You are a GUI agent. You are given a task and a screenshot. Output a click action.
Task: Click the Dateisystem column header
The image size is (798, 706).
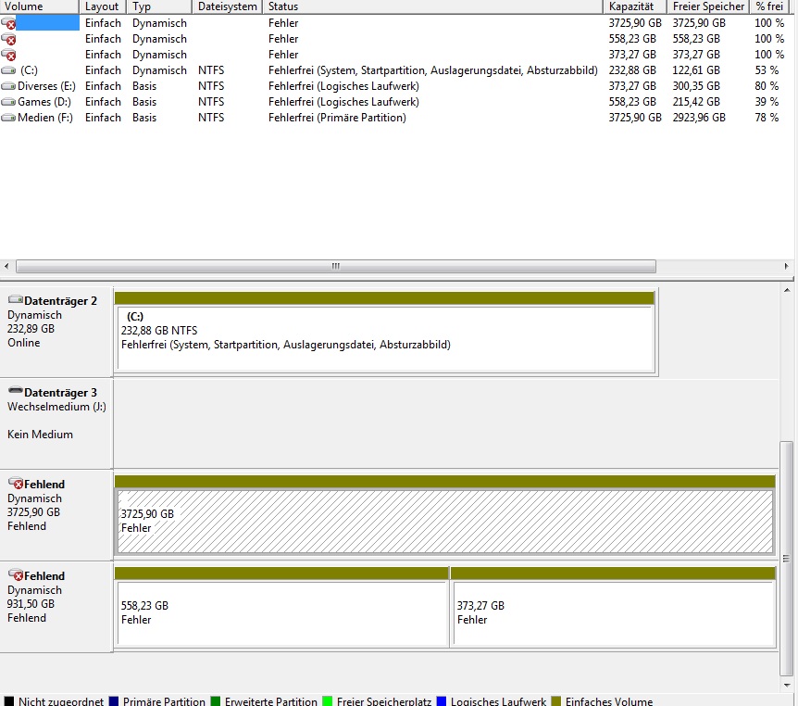point(227,6)
